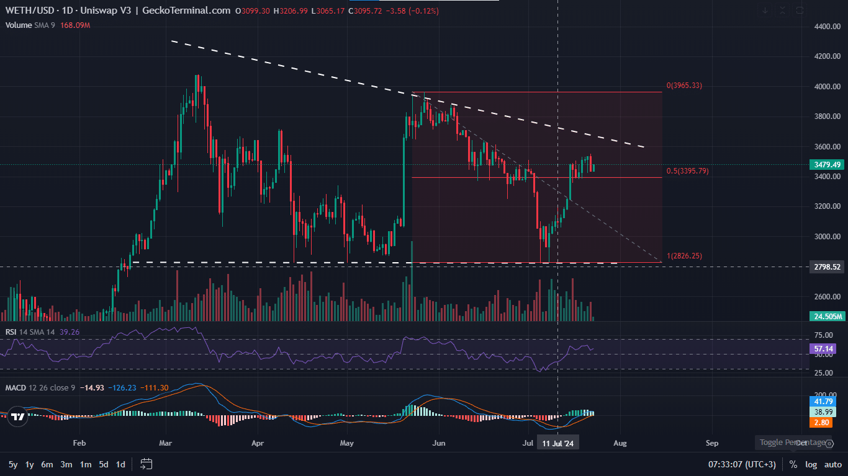Click the Fibonacci 0.5(3395.79) level label
The width and height of the screenshot is (848, 476).
687,171
